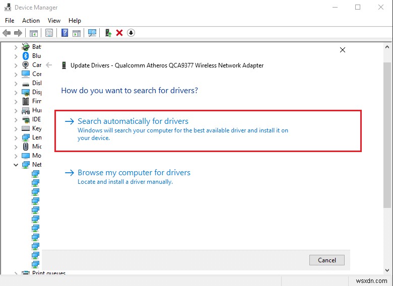Click the Monitors category icon
This screenshot has width=393, height=286.
(x=25, y=156)
